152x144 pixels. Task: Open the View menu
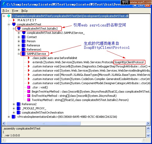[15, 10]
